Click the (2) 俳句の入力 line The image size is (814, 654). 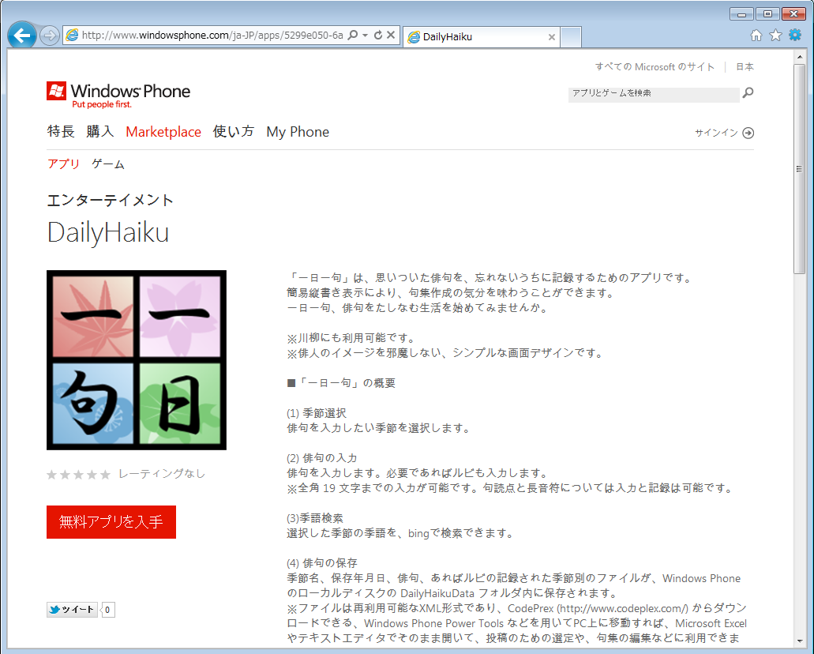click(322, 458)
